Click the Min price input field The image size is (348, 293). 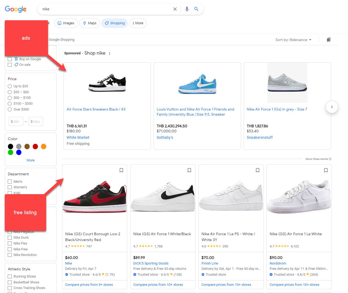pos(16,121)
